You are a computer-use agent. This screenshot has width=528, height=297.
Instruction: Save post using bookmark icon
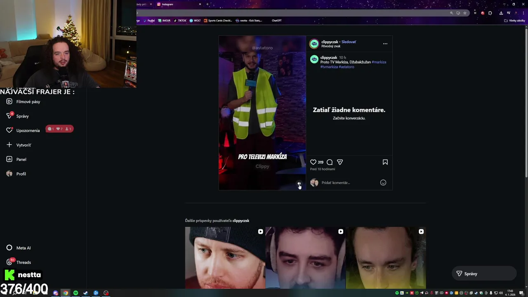(385, 162)
